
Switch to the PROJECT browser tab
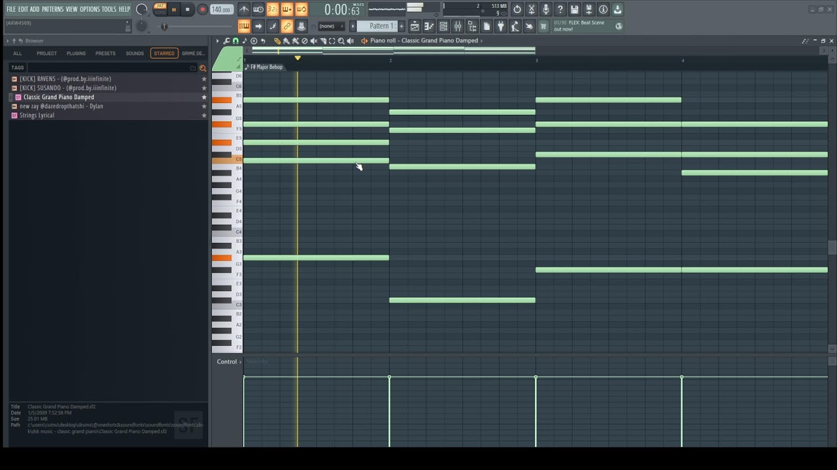point(46,54)
